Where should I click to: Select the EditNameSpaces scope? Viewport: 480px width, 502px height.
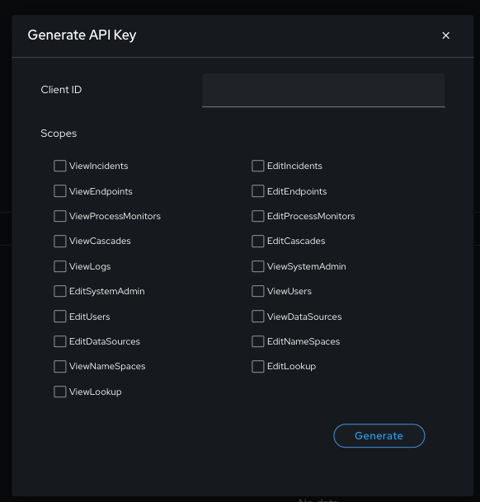258,341
